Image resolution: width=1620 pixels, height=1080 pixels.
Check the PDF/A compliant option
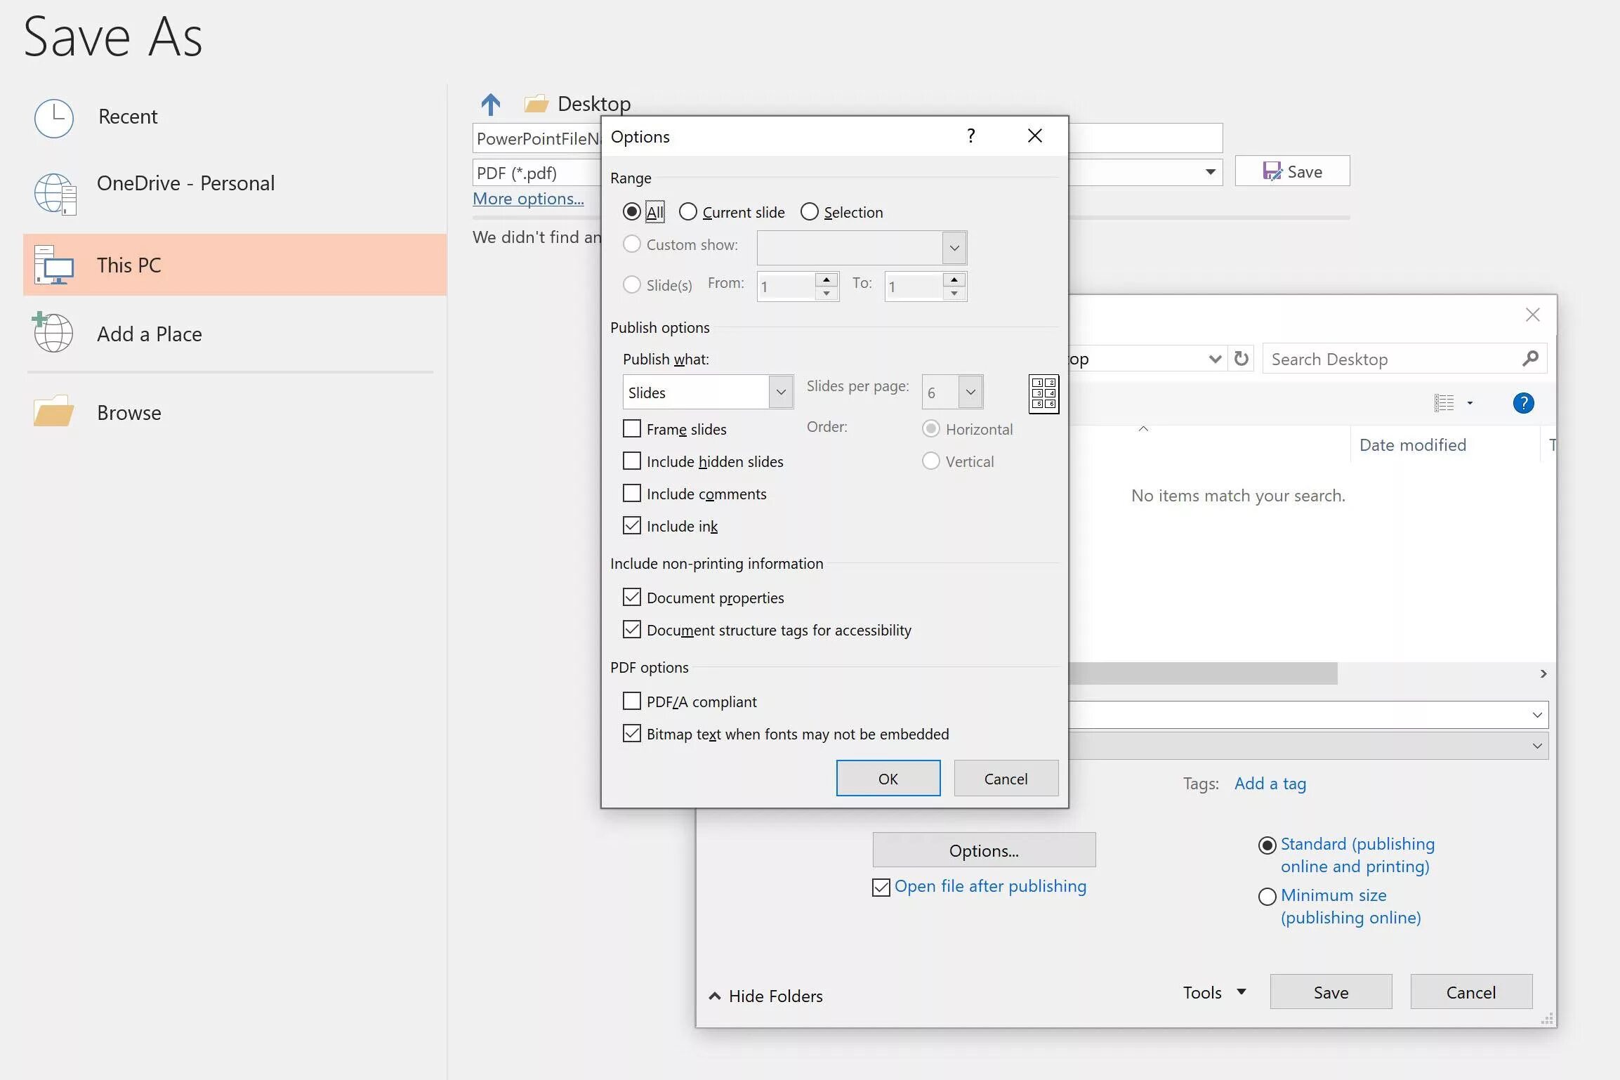click(632, 702)
